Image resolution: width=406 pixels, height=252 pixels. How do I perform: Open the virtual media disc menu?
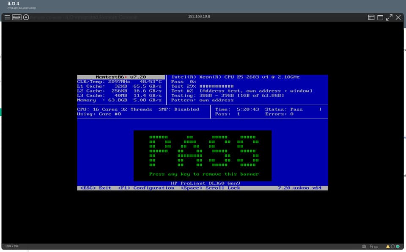pos(26,17)
